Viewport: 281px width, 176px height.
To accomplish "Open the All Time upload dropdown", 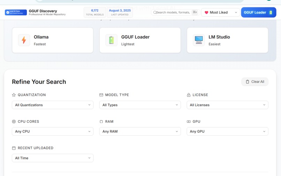I will [x=53, y=158].
